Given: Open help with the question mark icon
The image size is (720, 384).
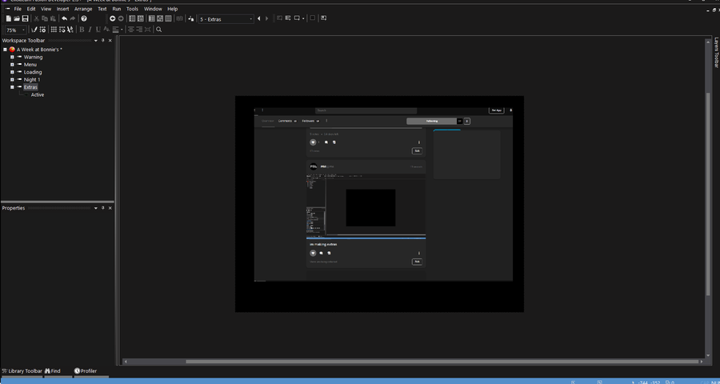Looking at the screenshot, I should pos(84,18).
